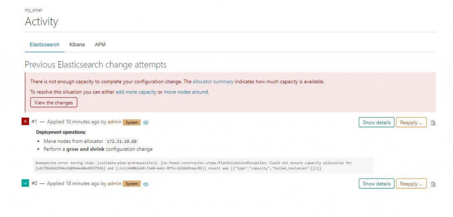The image size is (453, 217).
Task: Click the Unexpected error message block
Action: pyautogui.click(x=203, y=165)
